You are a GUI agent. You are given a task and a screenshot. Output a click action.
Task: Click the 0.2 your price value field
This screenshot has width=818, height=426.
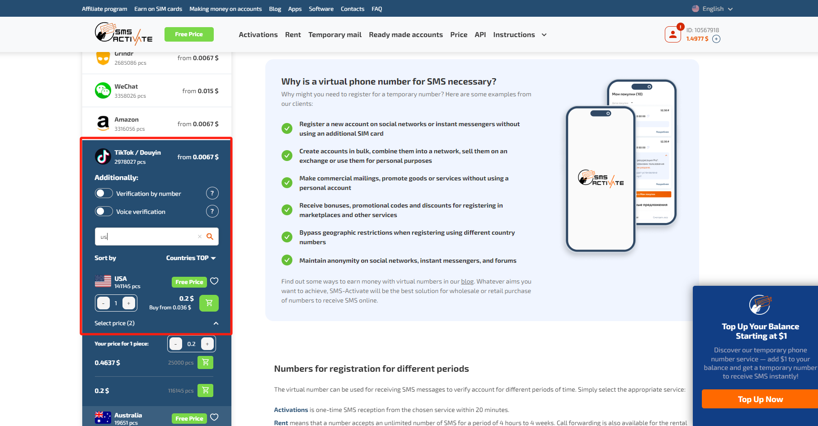pos(192,344)
